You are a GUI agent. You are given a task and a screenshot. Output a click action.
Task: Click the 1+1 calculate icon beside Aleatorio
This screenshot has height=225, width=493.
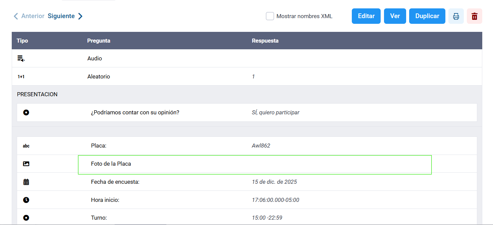point(21,77)
